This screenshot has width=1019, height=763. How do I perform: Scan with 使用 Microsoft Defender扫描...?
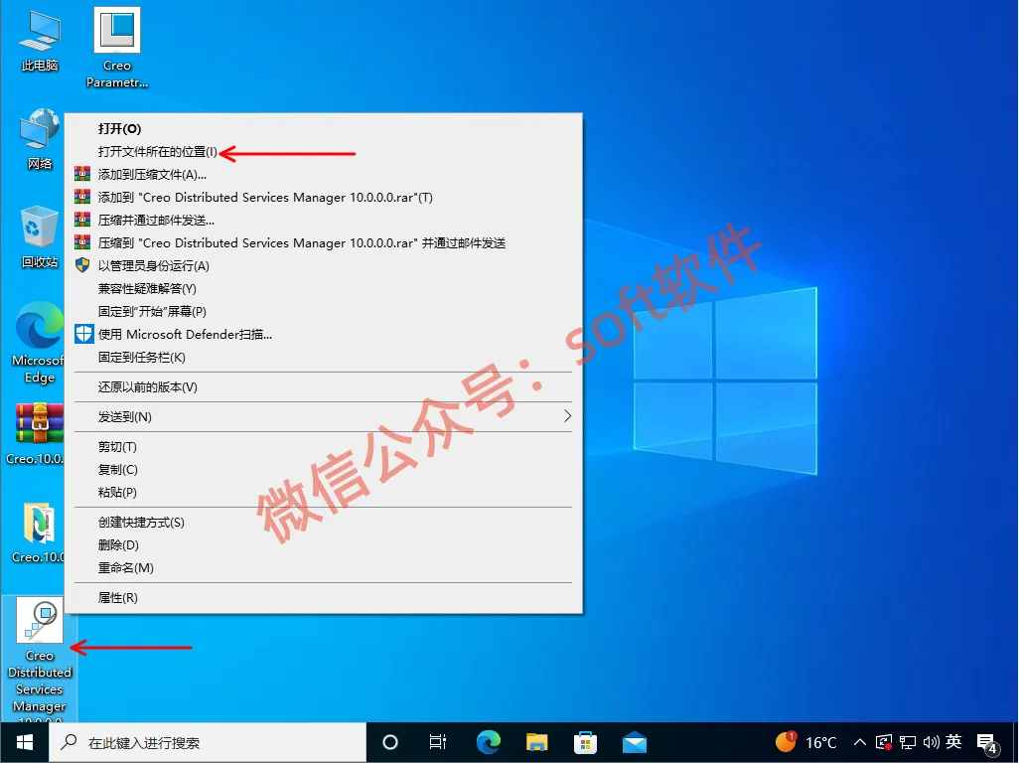click(324, 334)
